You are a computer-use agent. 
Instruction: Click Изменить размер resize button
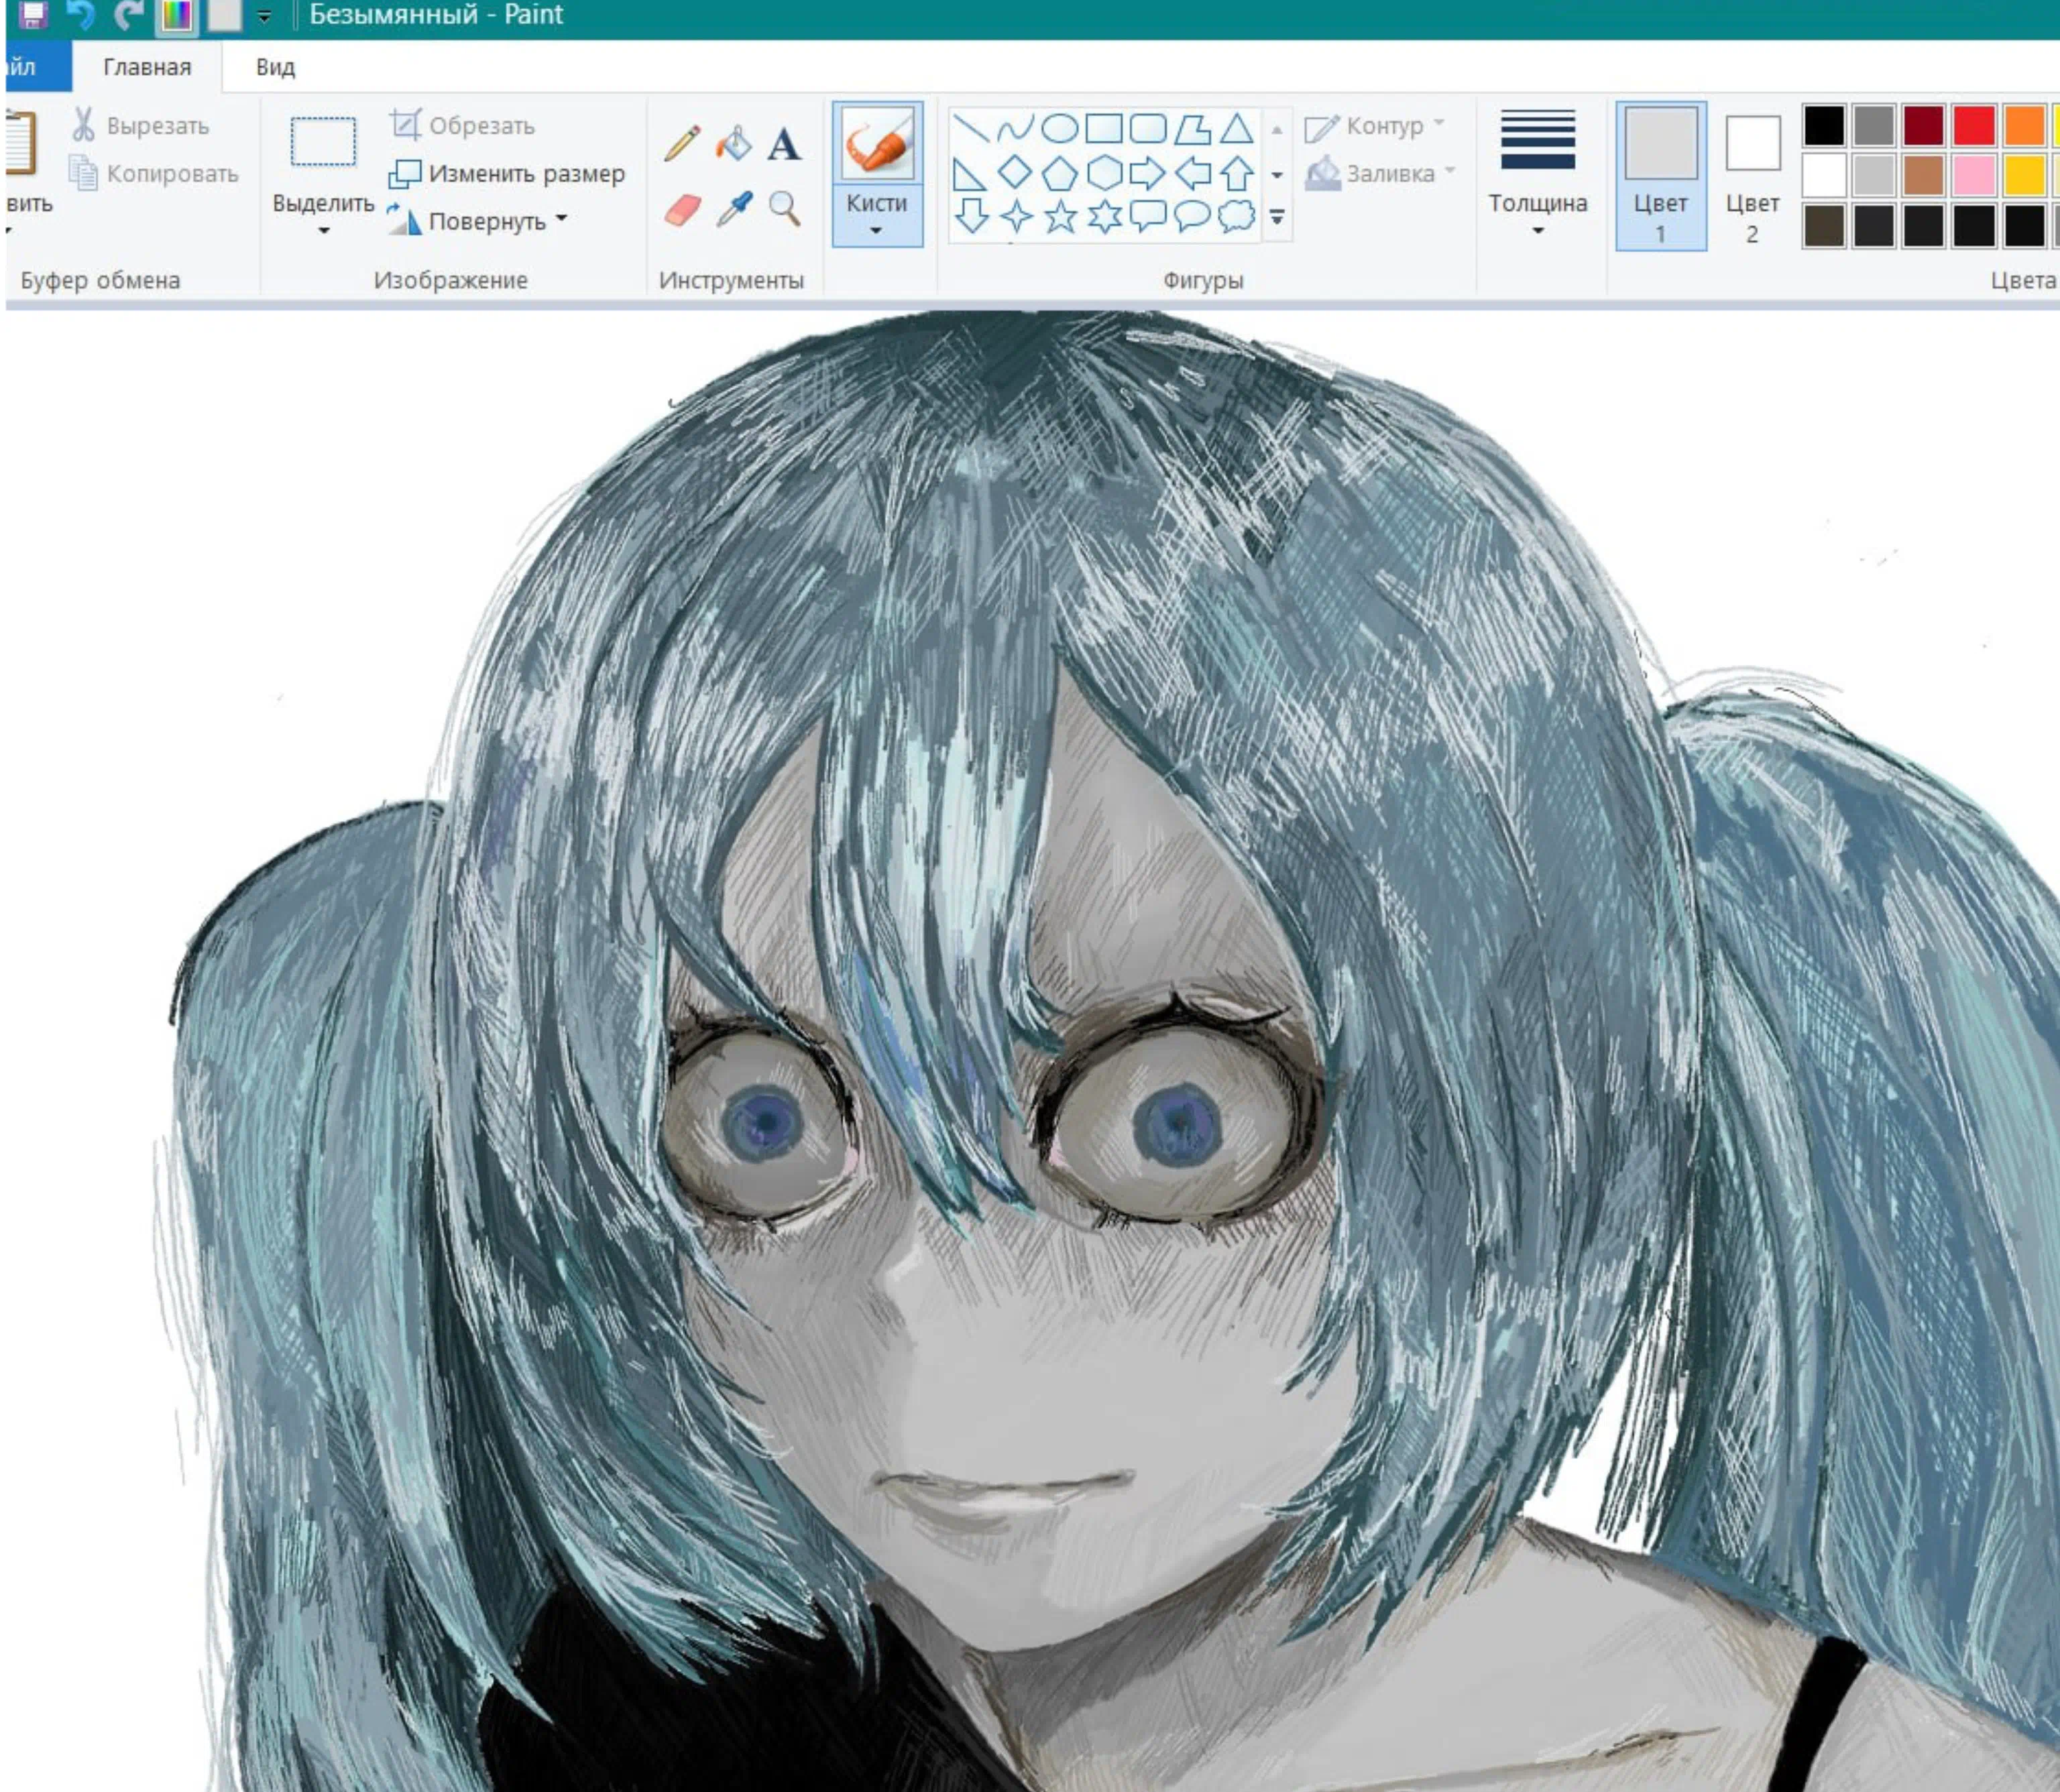point(507,173)
